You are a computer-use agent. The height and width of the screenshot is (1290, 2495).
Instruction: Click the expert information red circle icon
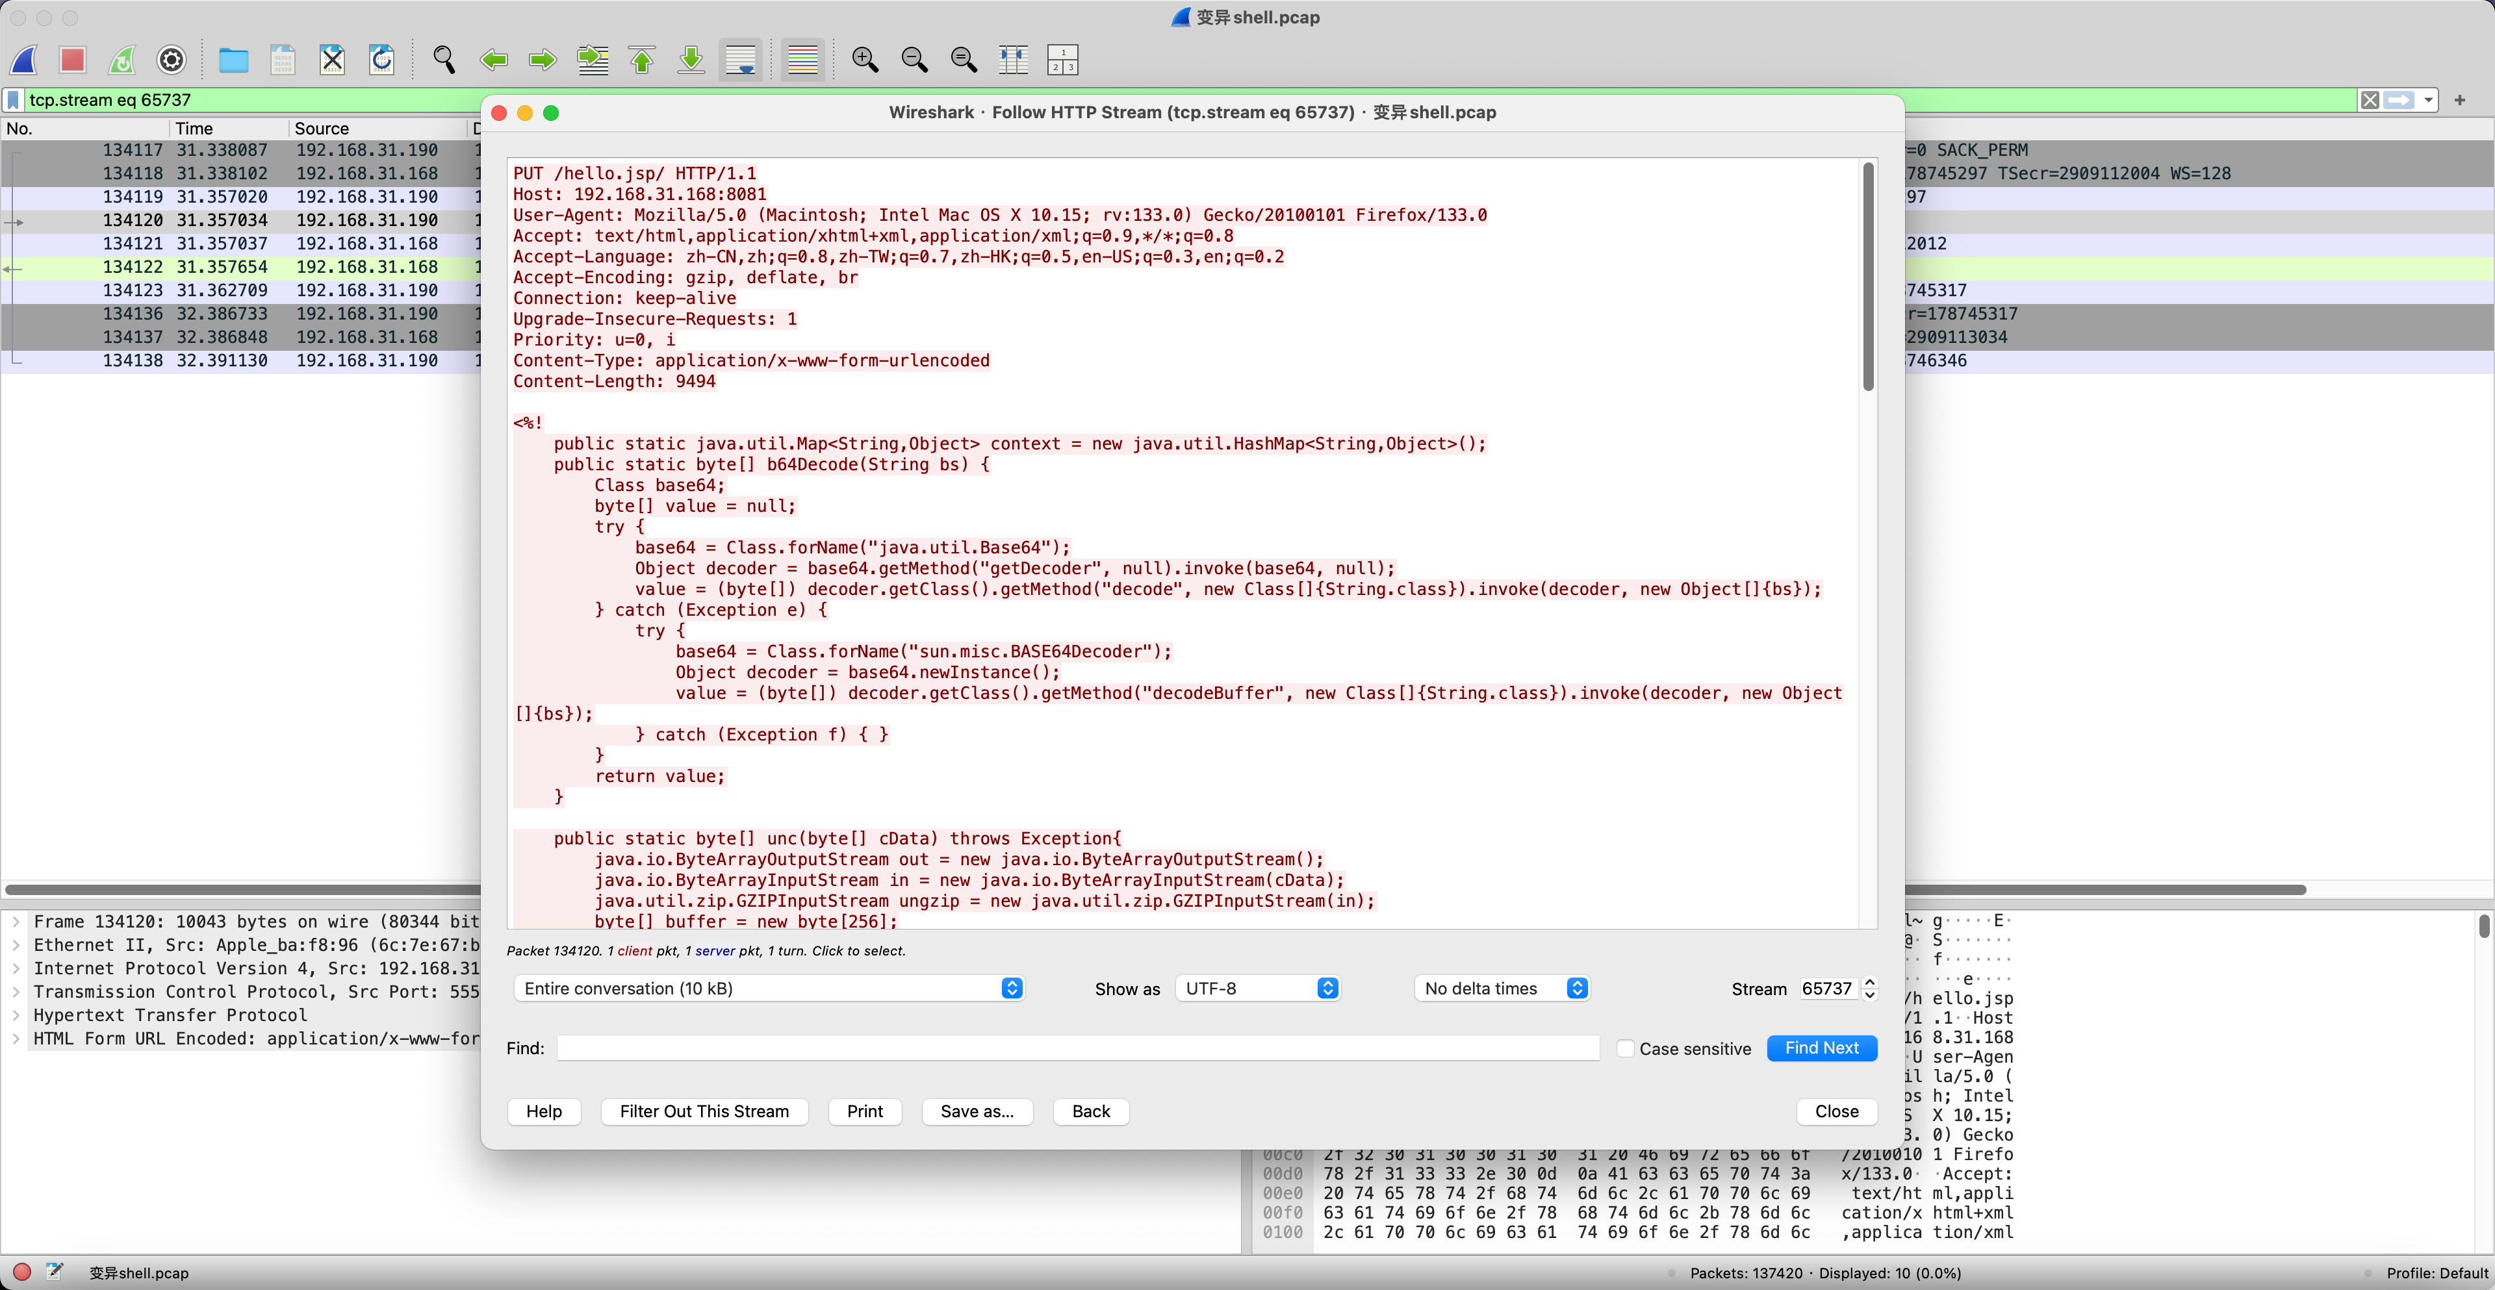coord(22,1272)
